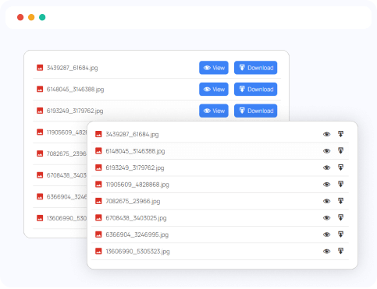This screenshot has height=289, width=377.
Task: Click Download button for 6193249_3179762.jpg
Action: (255, 111)
